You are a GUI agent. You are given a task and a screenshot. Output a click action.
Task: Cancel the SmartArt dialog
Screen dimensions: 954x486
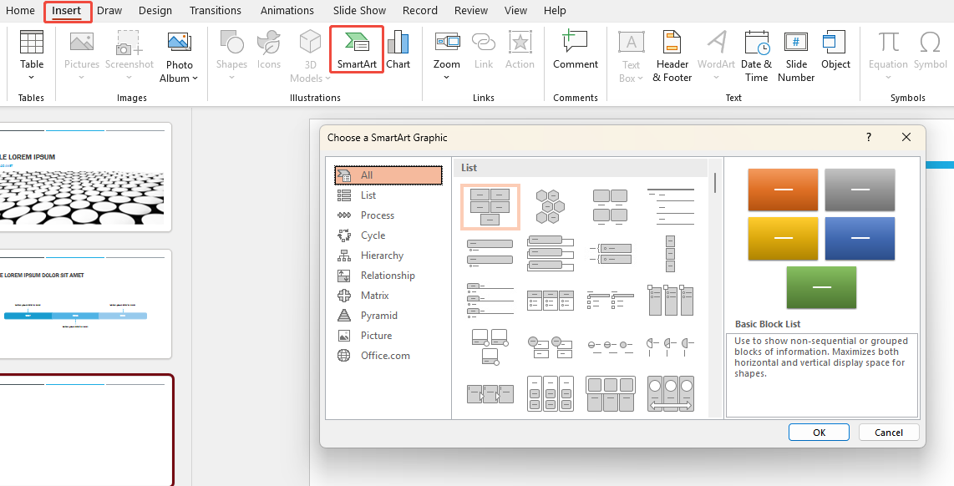click(x=888, y=433)
